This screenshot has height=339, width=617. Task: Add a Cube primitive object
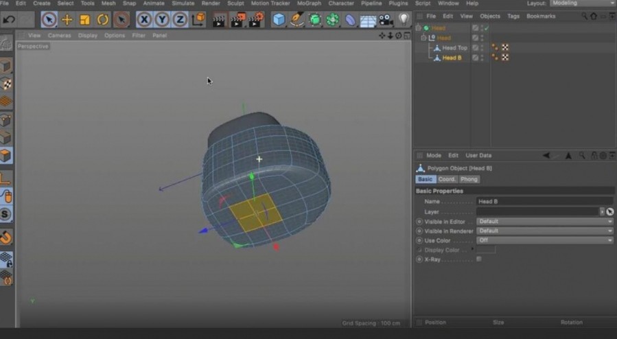pos(279,19)
